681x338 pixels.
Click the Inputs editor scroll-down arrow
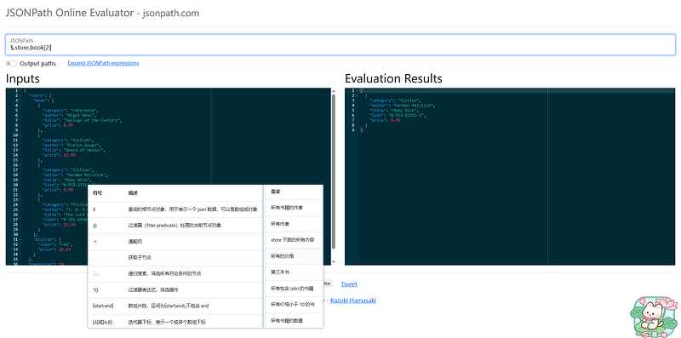pyautogui.click(x=334, y=262)
